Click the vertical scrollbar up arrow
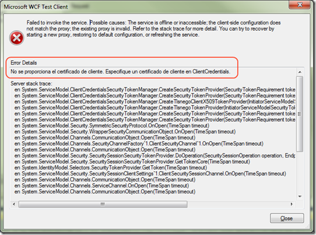 (x=300, y=72)
